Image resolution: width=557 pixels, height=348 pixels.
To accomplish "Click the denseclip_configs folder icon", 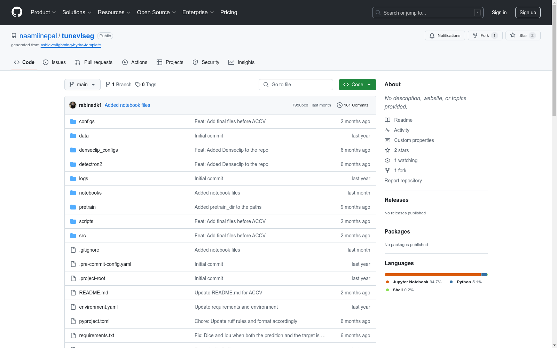I will pos(73,150).
